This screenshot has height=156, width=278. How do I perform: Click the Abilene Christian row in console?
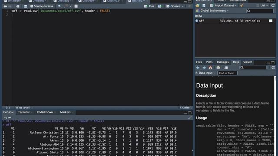[x=90, y=133]
